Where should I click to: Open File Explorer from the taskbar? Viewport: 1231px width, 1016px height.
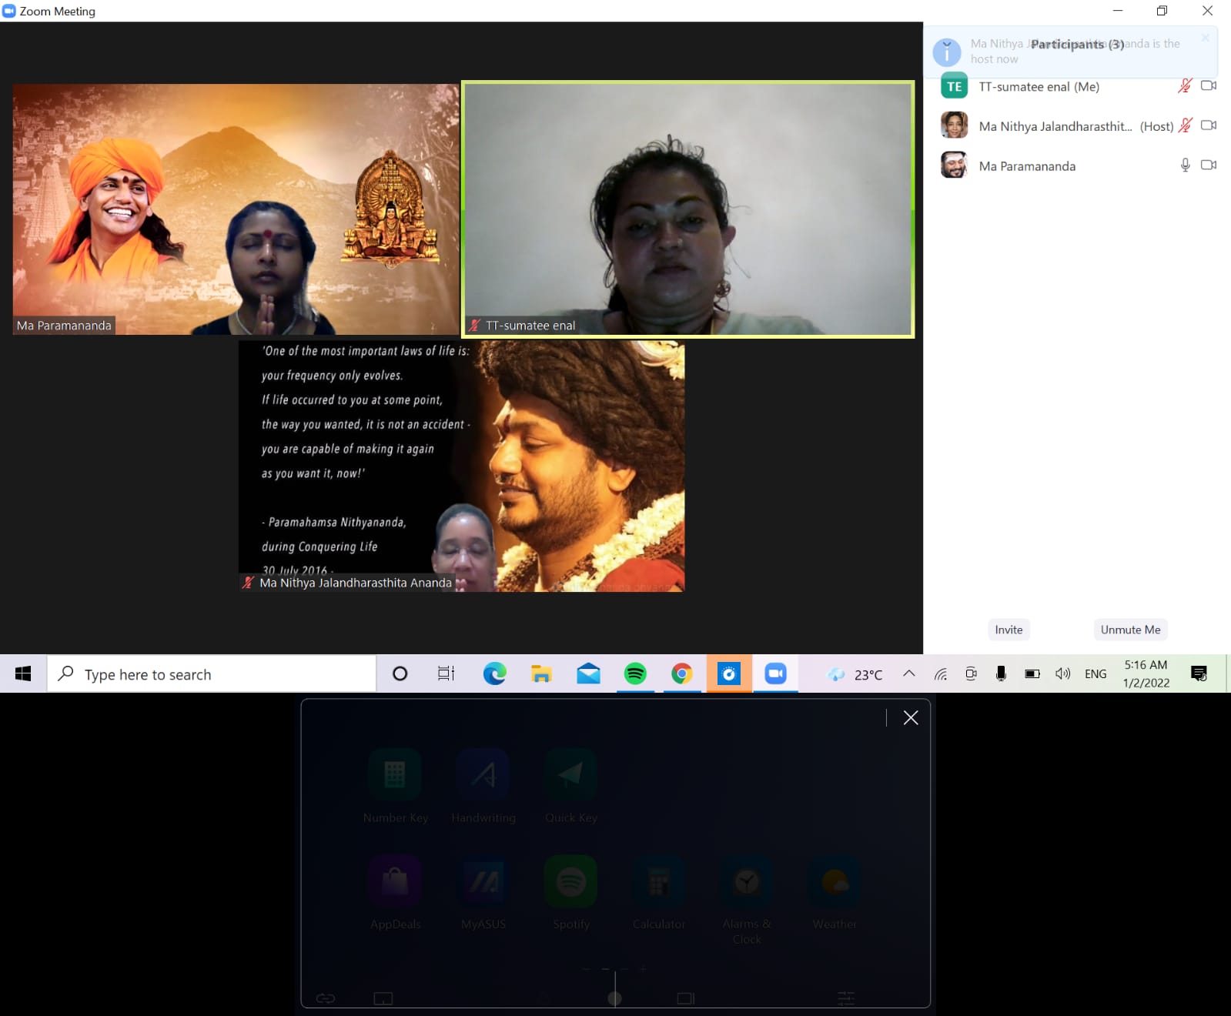(x=541, y=674)
